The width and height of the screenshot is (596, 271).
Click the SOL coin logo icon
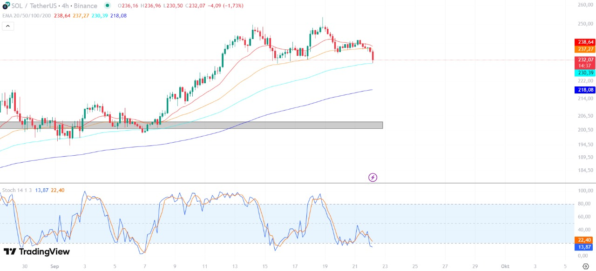6,6
